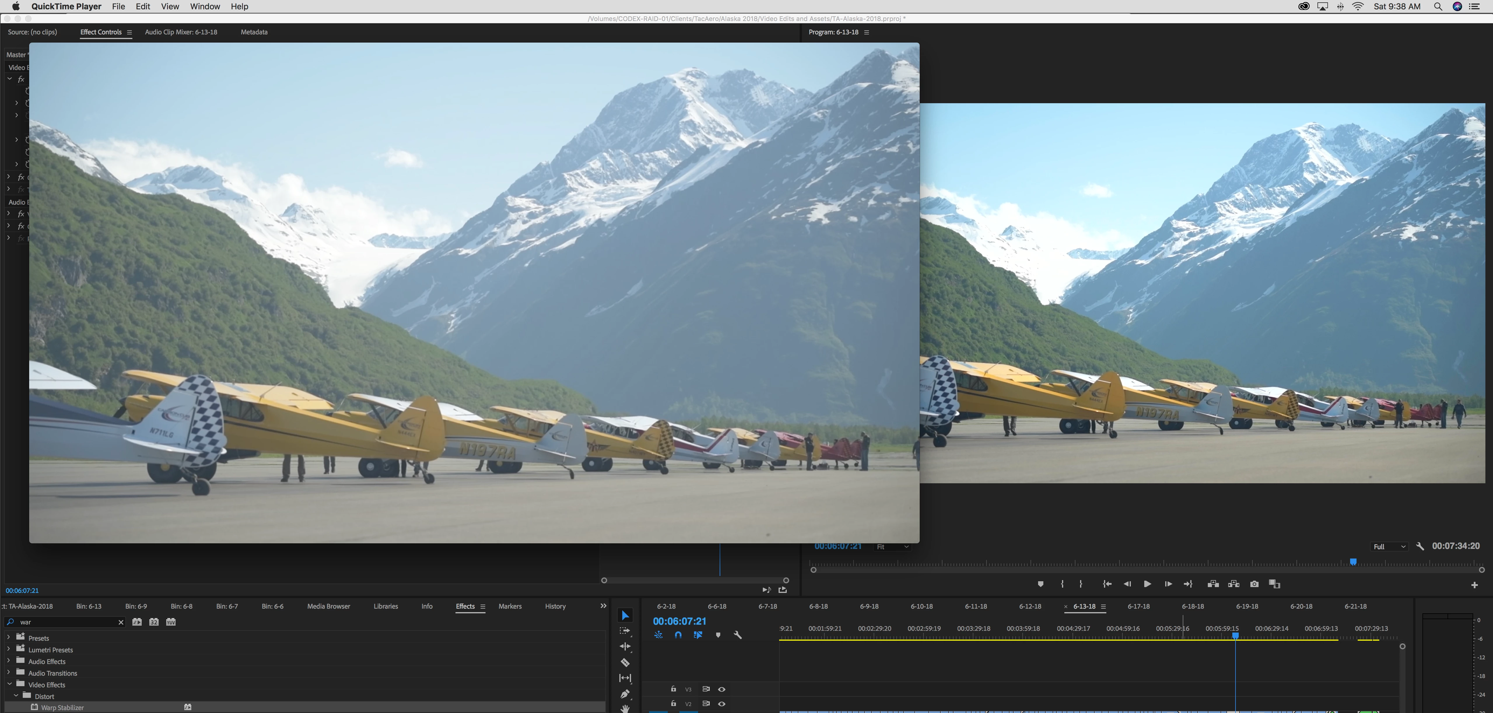
Task: Select the Track Select Forward tool
Action: tap(625, 631)
